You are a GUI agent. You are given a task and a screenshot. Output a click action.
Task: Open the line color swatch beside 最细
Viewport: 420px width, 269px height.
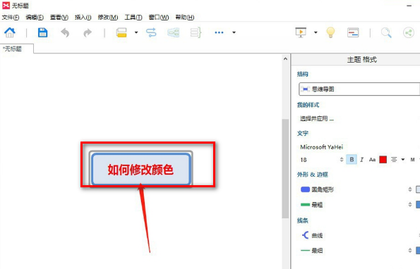click(x=418, y=251)
